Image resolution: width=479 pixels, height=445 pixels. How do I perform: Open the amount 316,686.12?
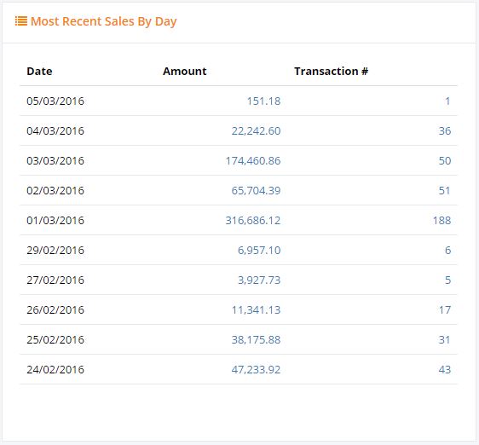click(x=253, y=220)
